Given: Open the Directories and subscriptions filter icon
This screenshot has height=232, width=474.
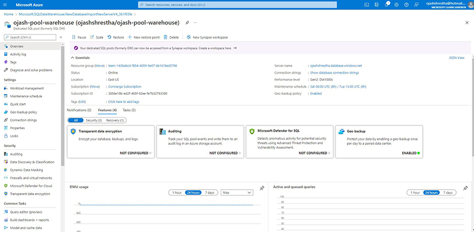Looking at the screenshot, I should (x=376, y=4).
